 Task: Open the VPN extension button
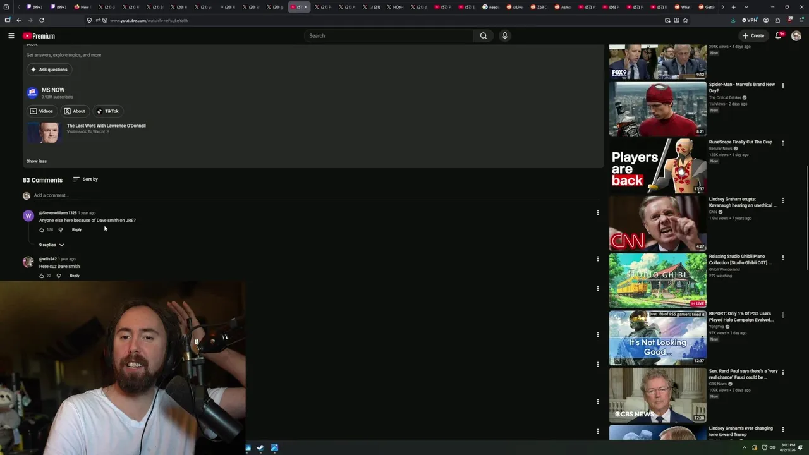750,20
